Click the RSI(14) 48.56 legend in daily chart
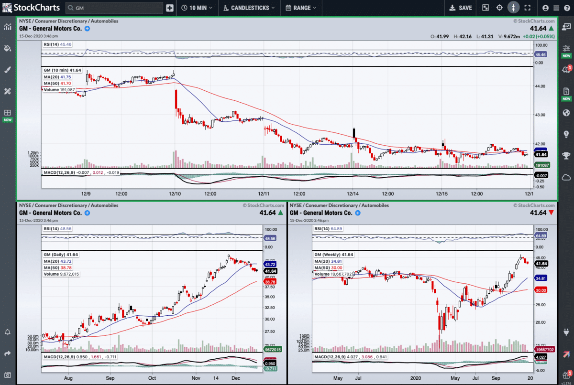 58,229
